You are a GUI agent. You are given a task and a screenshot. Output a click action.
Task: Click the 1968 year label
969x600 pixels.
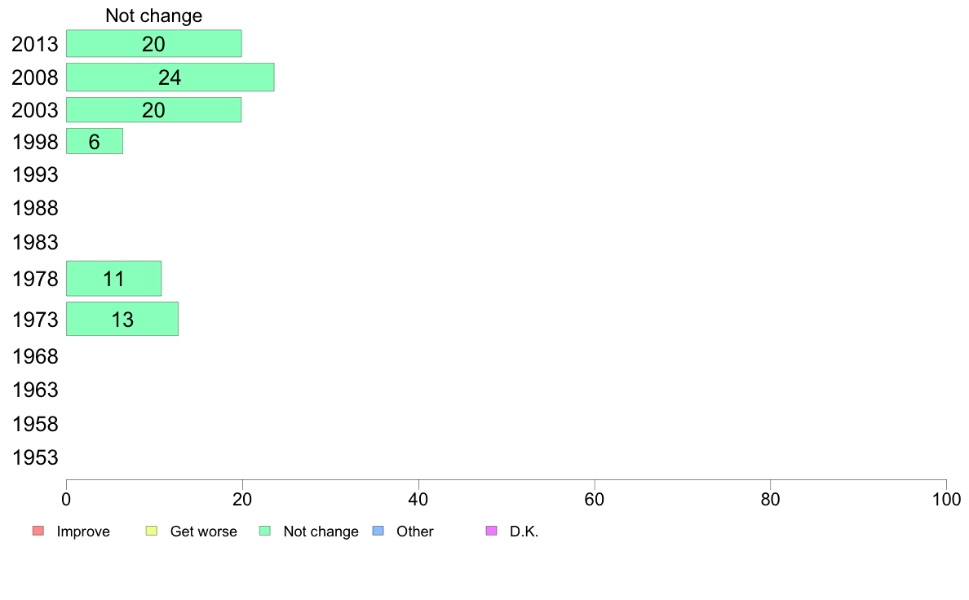click(x=35, y=356)
